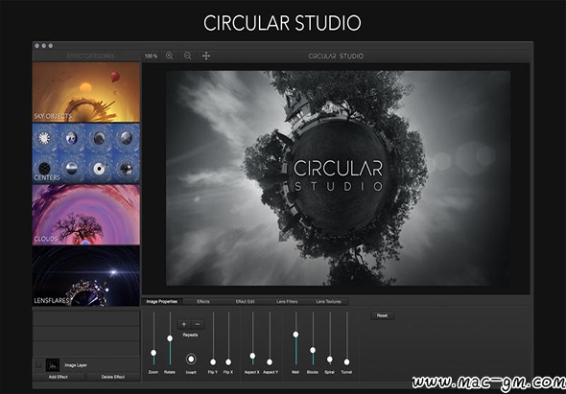
Task: Click the minus Repeats button
Action: [198, 324]
